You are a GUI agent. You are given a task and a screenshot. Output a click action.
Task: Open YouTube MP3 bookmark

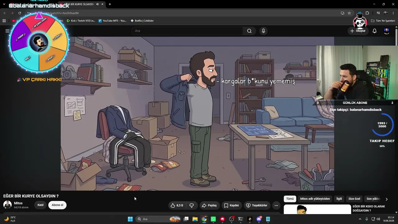[112, 21]
